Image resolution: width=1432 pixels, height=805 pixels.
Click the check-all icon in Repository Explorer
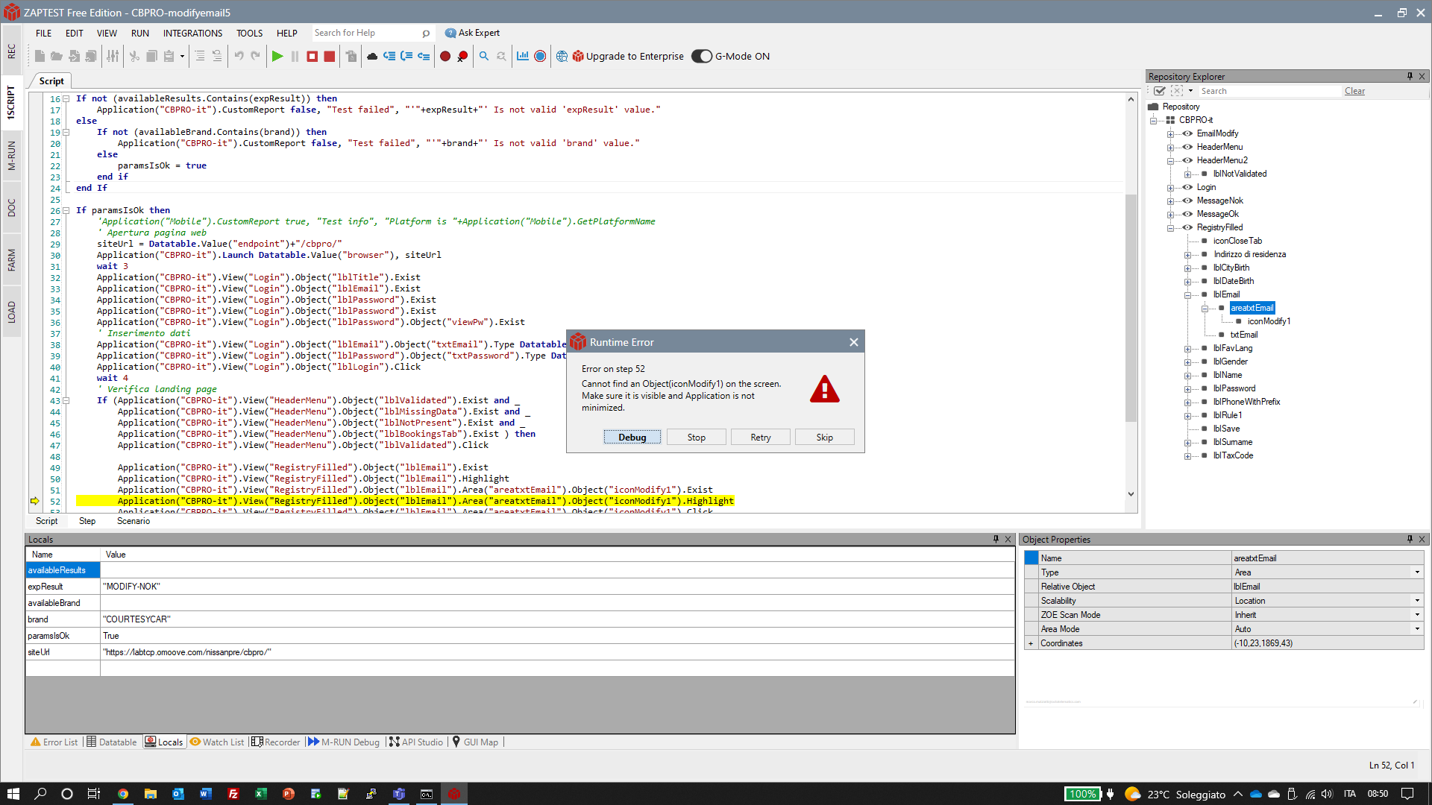[1160, 91]
